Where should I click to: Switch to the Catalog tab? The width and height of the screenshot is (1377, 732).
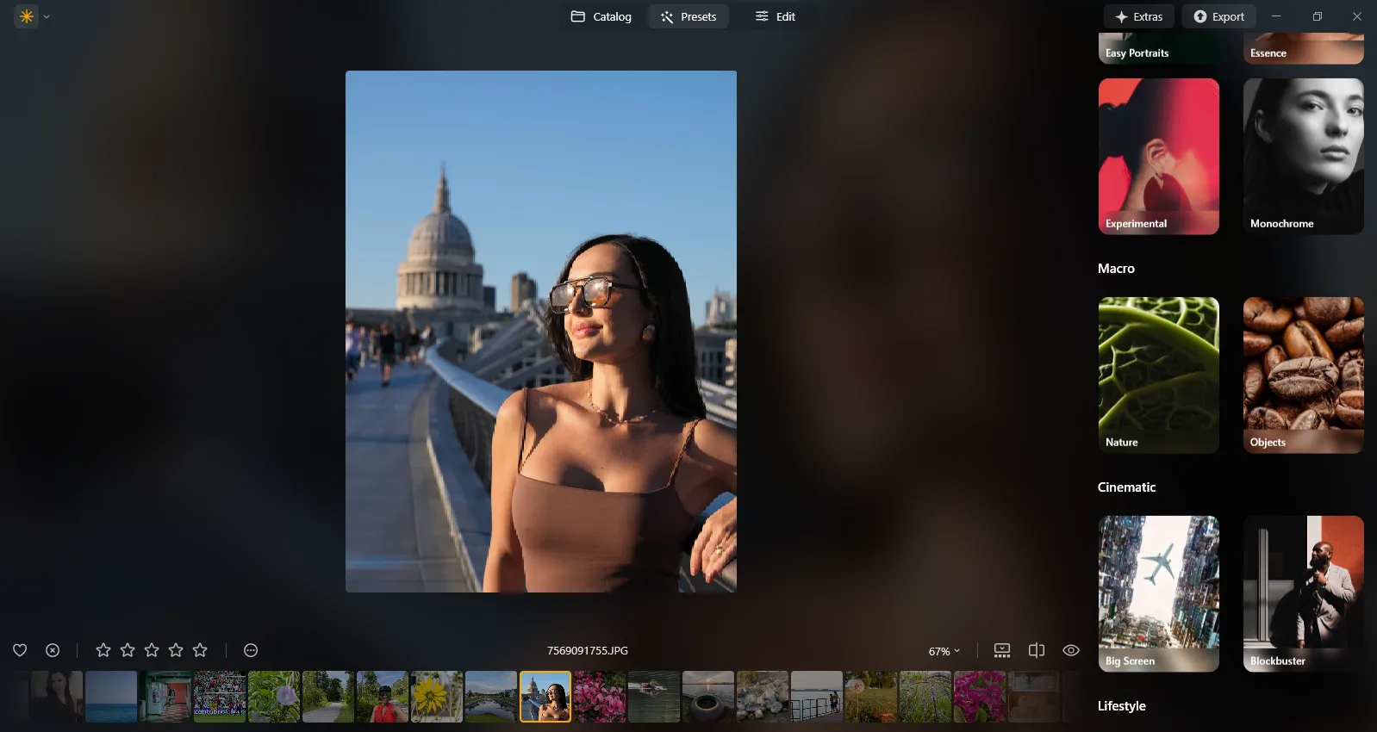tap(601, 16)
